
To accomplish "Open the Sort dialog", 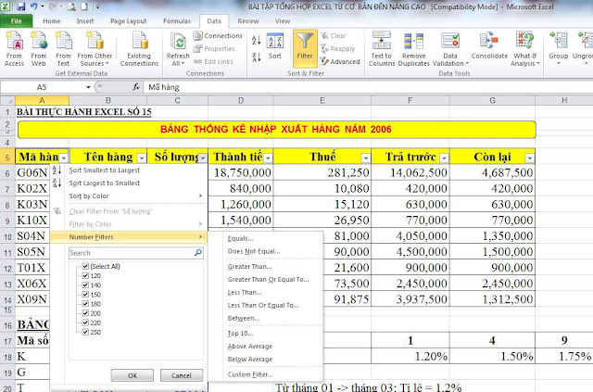I will pos(275,46).
